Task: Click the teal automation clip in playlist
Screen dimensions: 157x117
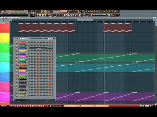Action: click(104, 67)
